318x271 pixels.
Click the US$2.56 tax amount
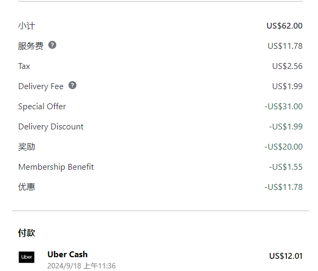287,66
